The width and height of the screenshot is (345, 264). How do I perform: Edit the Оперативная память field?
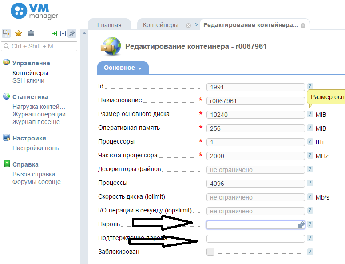(256, 128)
